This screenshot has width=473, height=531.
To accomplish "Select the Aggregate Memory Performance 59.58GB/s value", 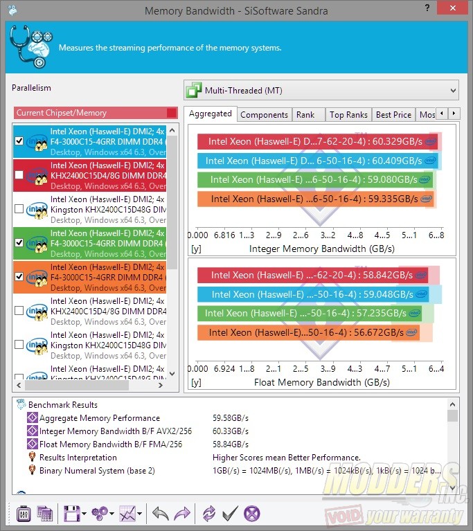I will 231,418.
